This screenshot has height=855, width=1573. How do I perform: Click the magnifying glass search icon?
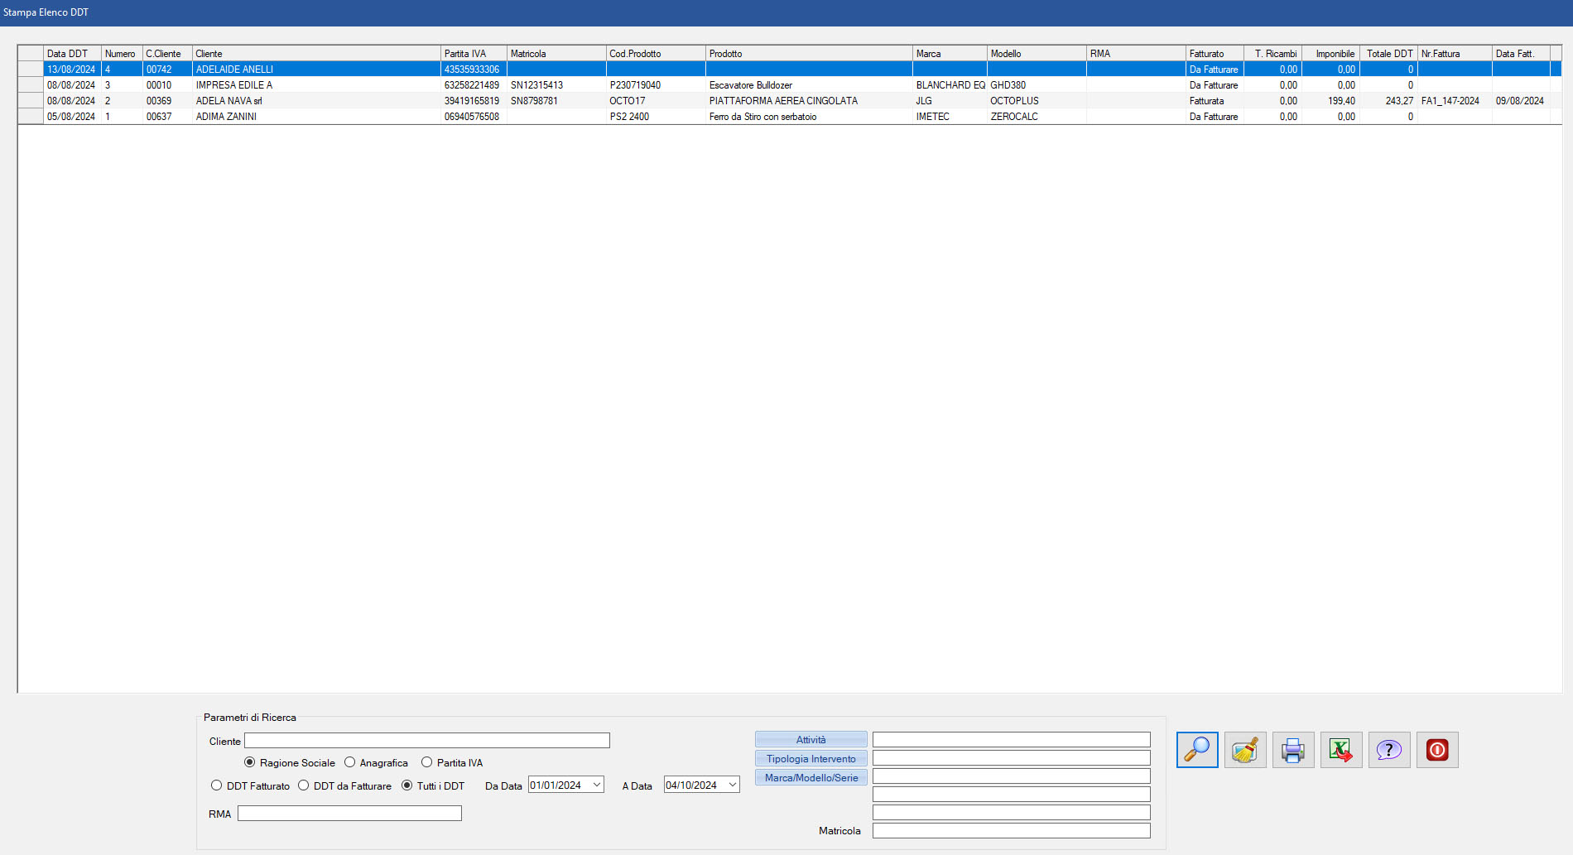click(1197, 750)
